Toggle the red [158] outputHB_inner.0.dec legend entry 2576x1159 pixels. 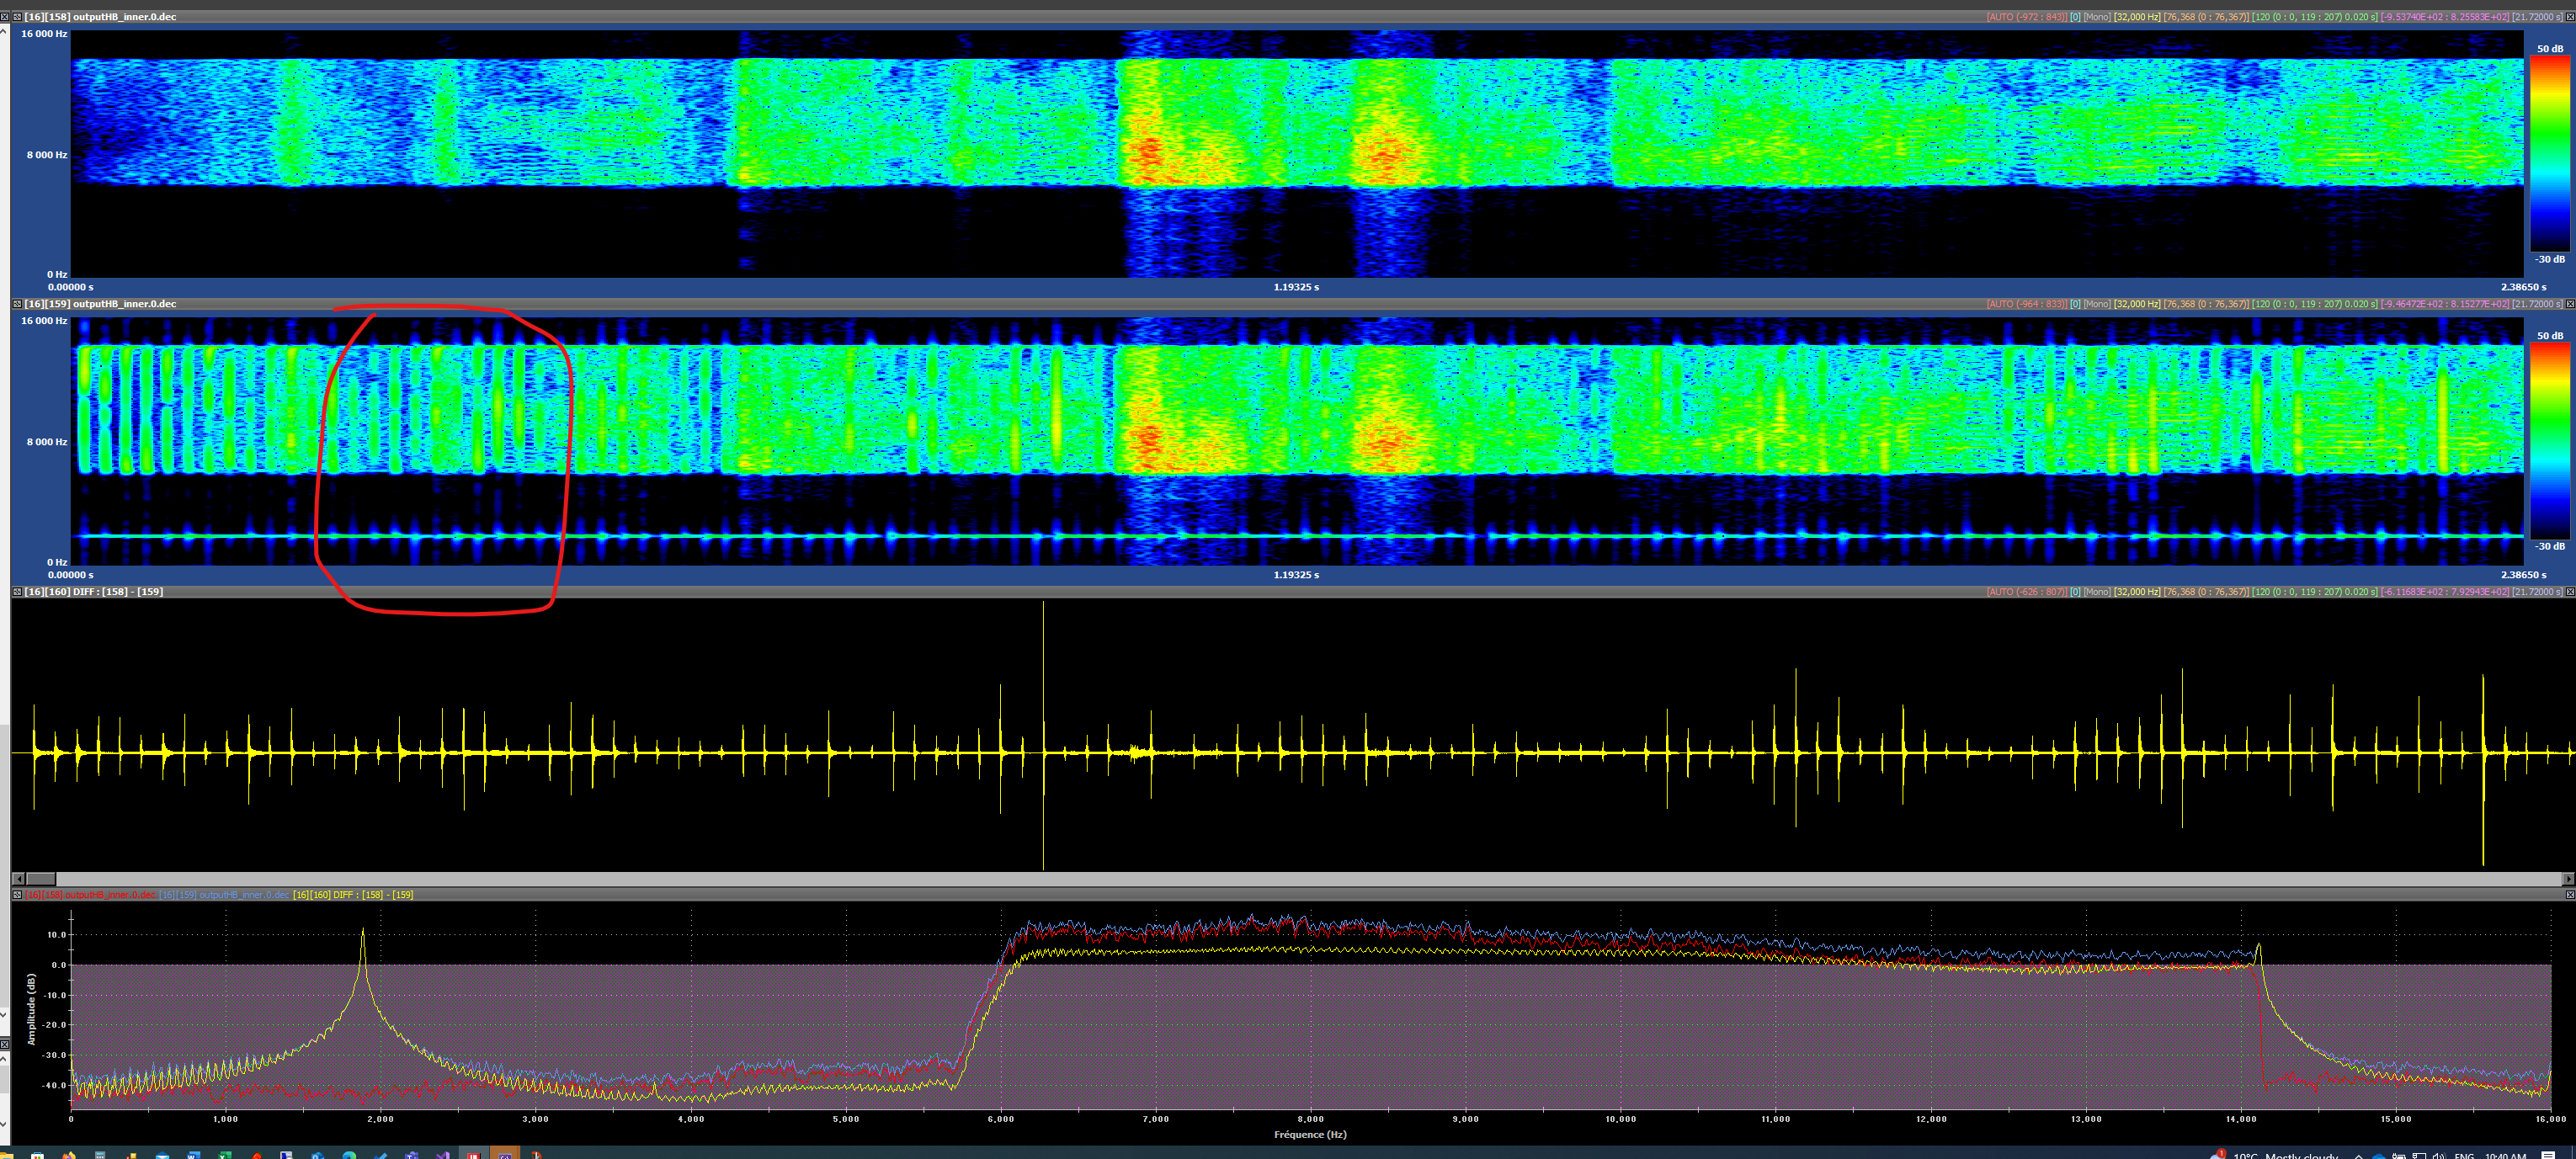pyautogui.click(x=90, y=895)
